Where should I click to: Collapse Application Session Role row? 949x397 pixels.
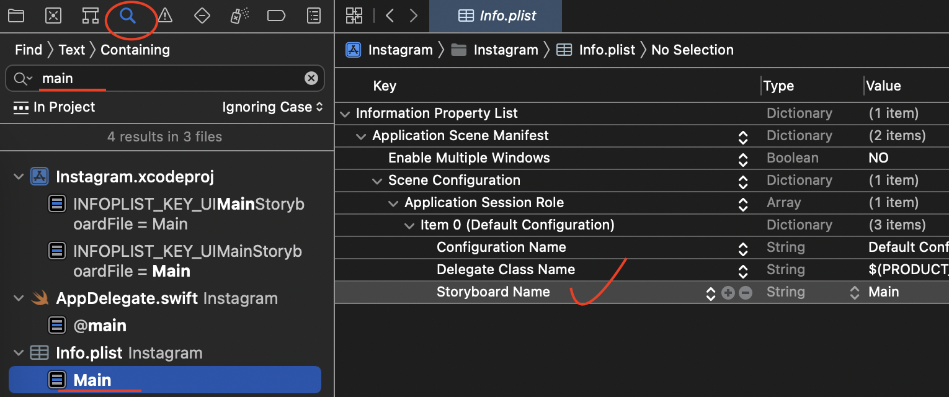click(x=393, y=203)
